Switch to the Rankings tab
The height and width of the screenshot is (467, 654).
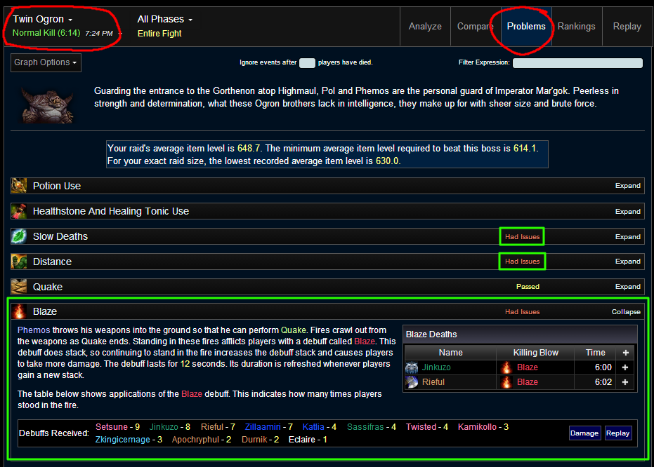576,27
